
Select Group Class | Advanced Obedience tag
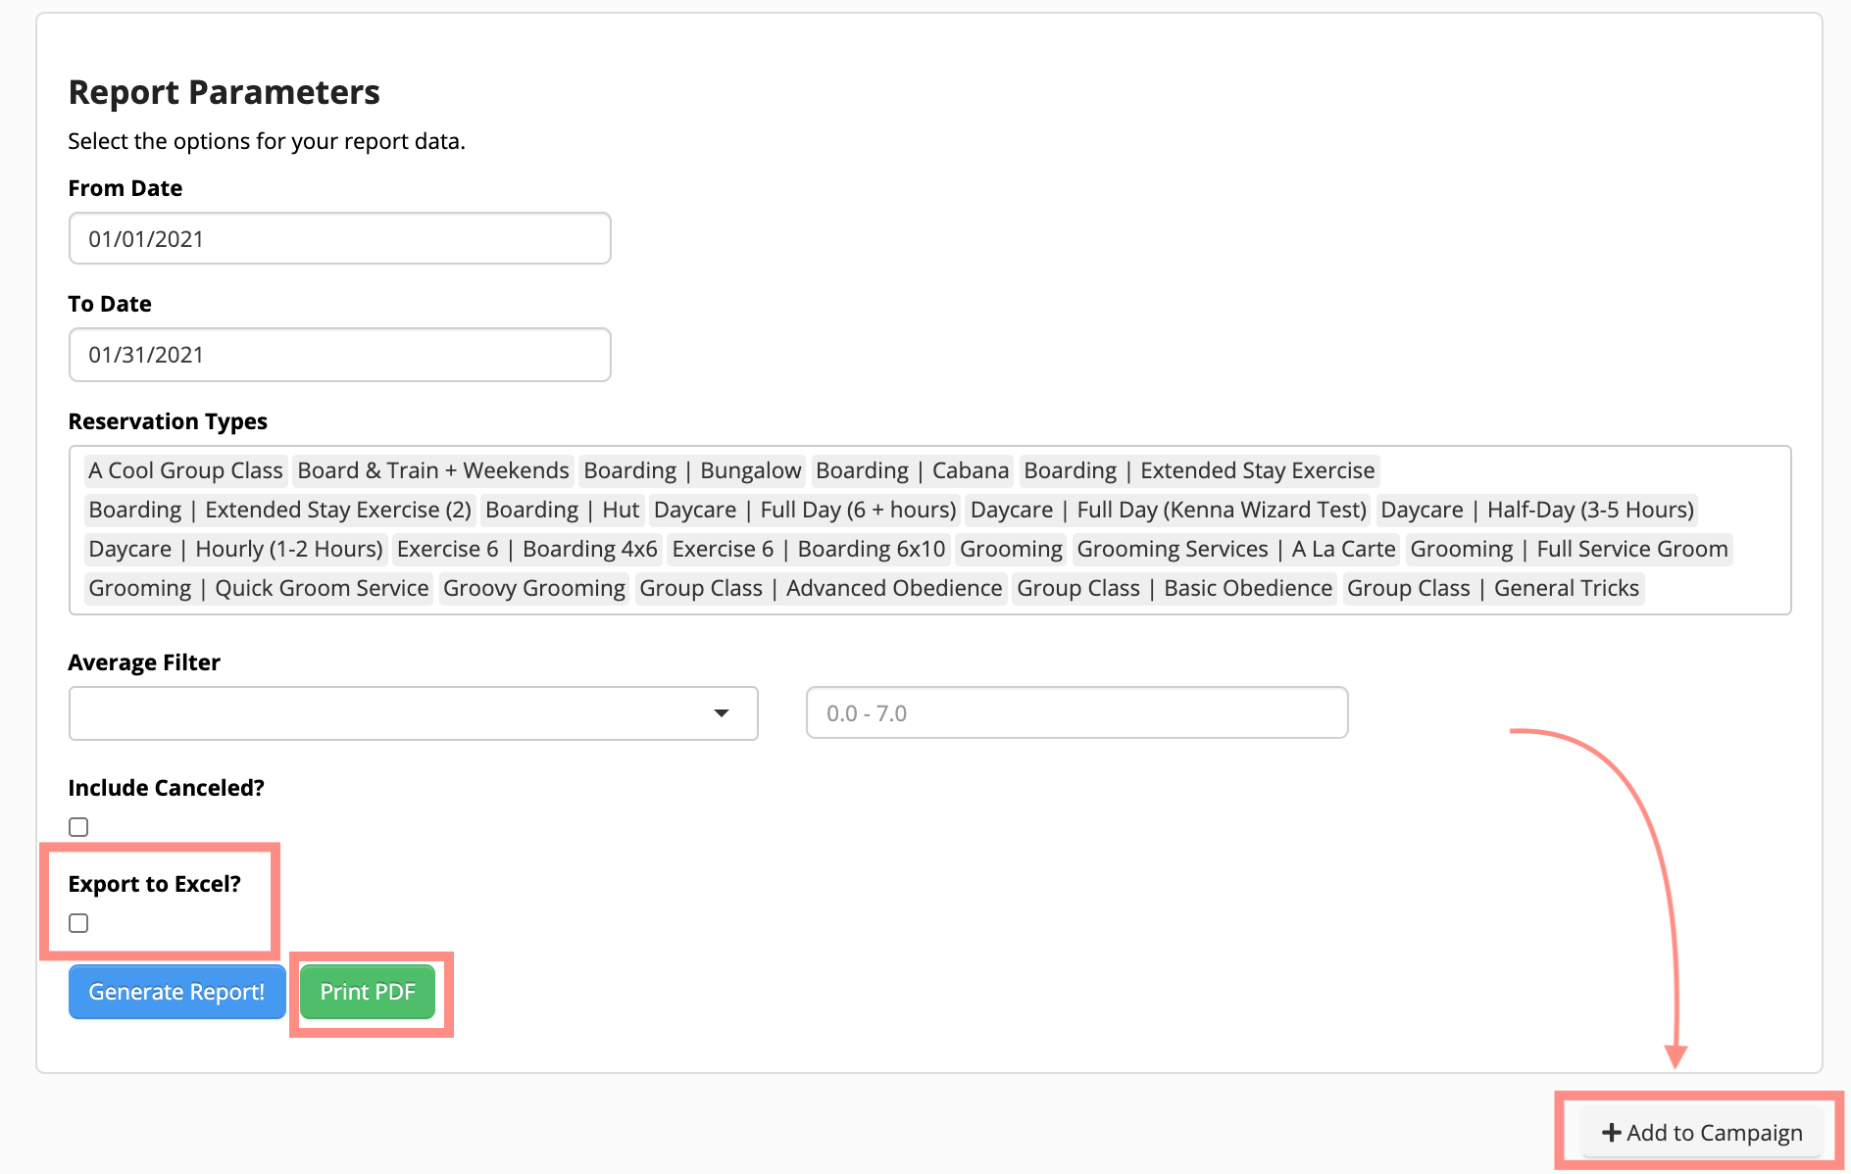(x=821, y=588)
